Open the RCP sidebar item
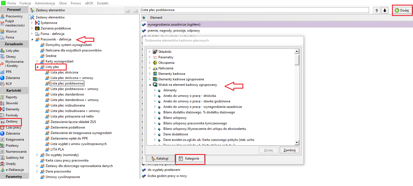Viewport: 413px width, 186px height. pos(9,84)
